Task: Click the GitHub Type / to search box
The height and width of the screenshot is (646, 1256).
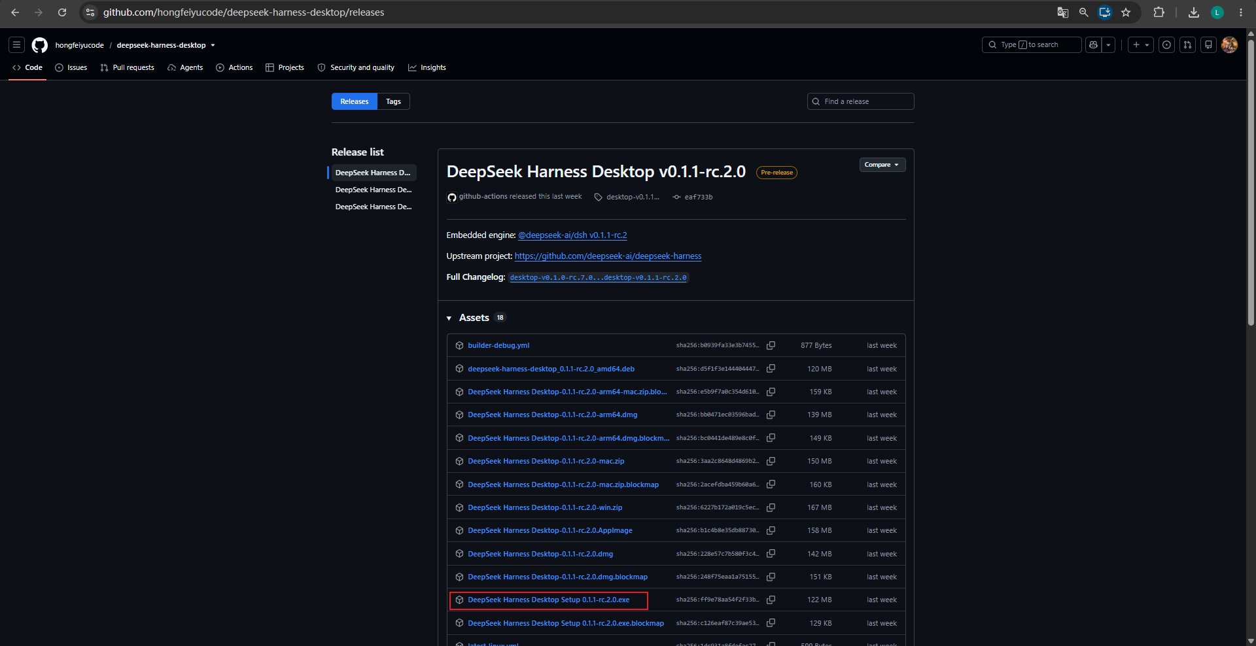Action: (x=1032, y=45)
